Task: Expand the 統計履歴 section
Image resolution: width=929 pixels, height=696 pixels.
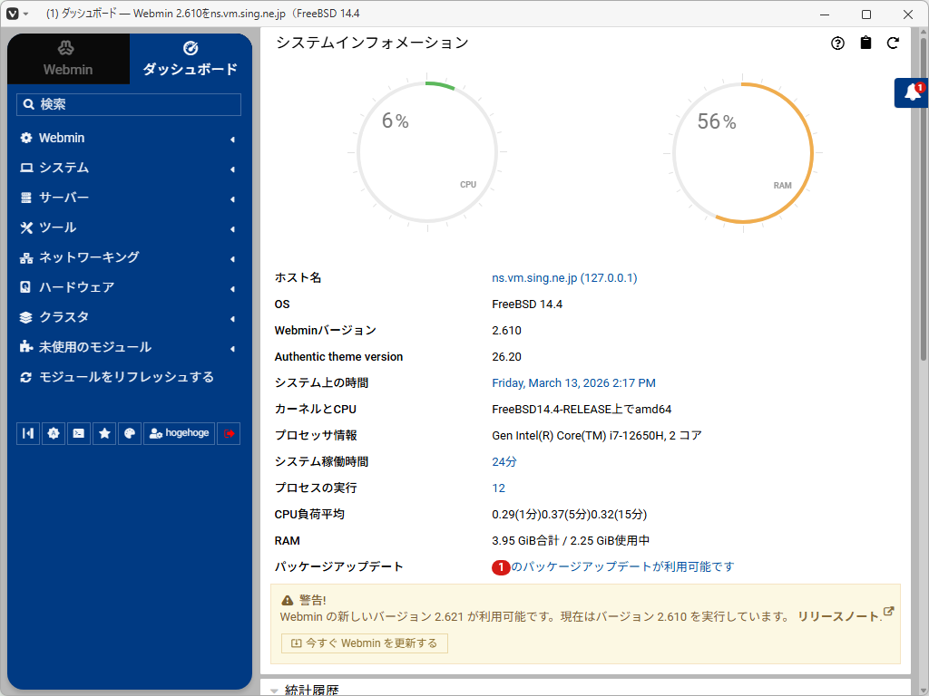Action: click(312, 690)
